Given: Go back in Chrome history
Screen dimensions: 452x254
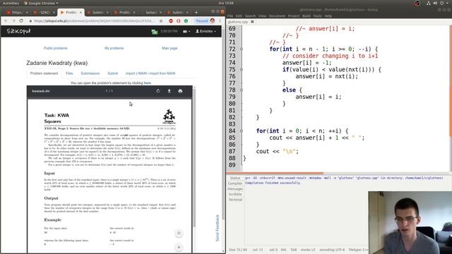Looking at the screenshot, I should tap(6, 20).
